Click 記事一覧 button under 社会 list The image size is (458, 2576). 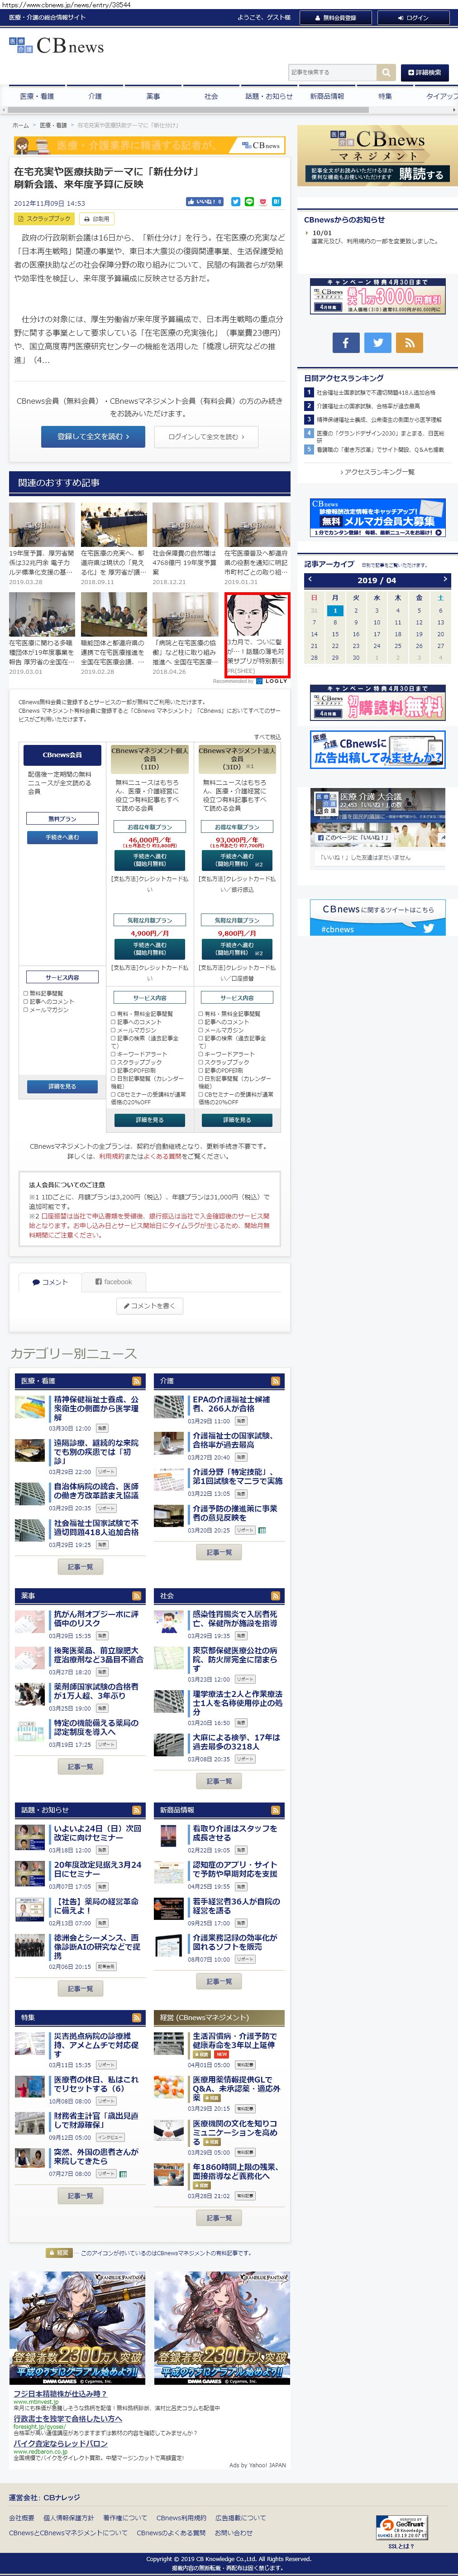[219, 1781]
